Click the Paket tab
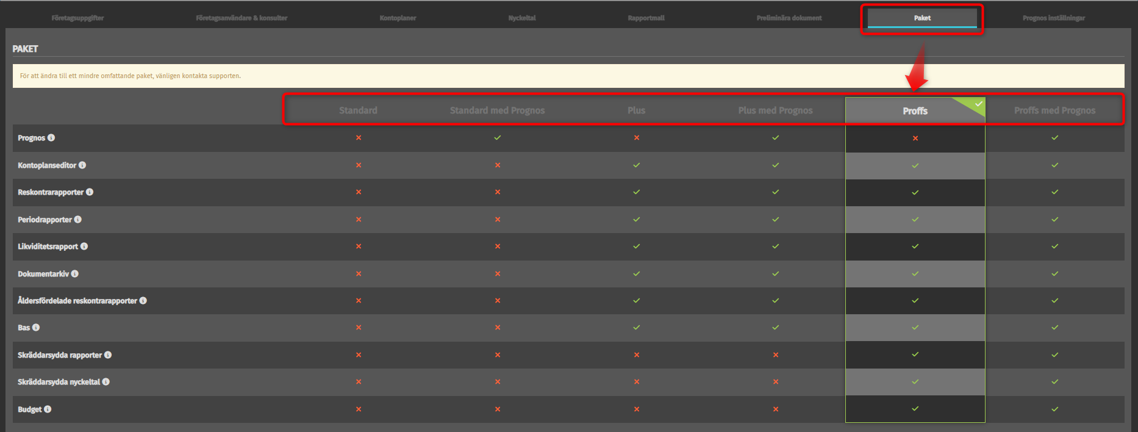Image resolution: width=1138 pixels, height=432 pixels. 922,18
